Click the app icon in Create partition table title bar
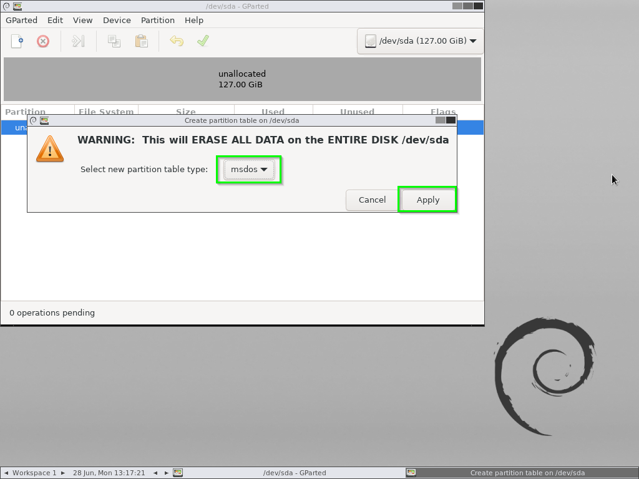This screenshot has width=639, height=479. pyautogui.click(x=44, y=120)
